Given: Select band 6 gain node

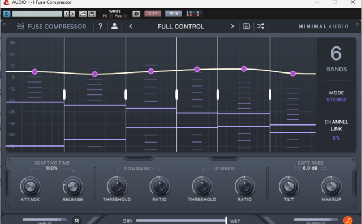Looking at the screenshot, I should [x=293, y=74].
